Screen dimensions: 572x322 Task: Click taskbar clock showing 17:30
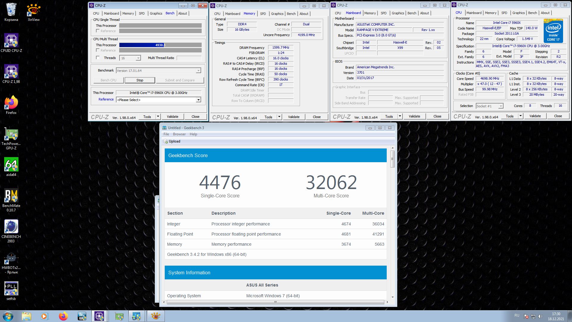click(556, 316)
